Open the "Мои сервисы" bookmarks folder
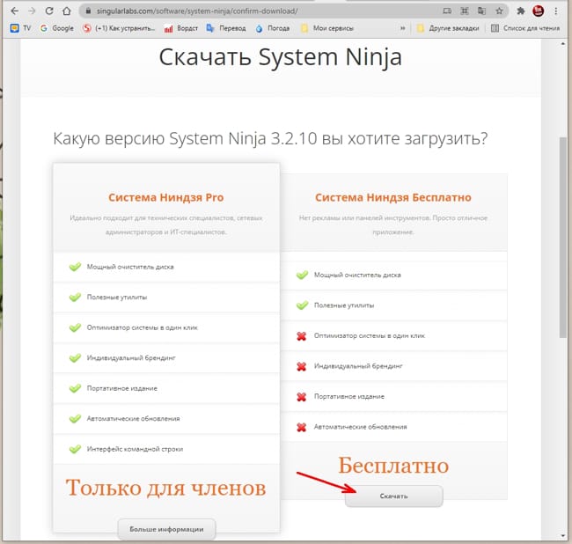 (x=326, y=28)
